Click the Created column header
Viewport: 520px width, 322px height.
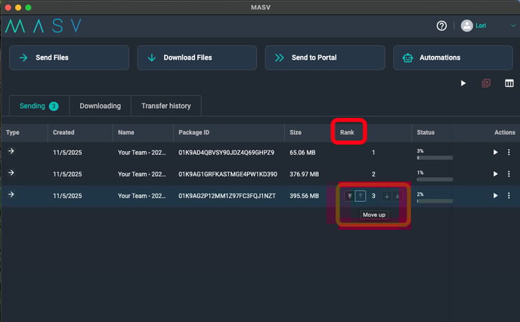tap(63, 132)
